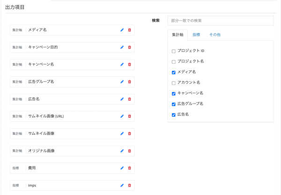Trash the オリジナル画像 output item
This screenshot has height=195, width=281.
130,151
